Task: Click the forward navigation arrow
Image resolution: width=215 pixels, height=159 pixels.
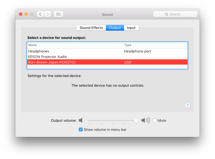Action: [x=47, y=14]
